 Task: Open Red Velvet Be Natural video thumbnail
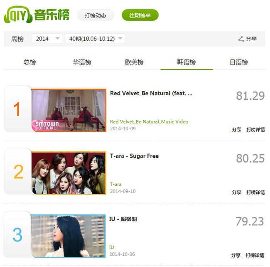69,111
